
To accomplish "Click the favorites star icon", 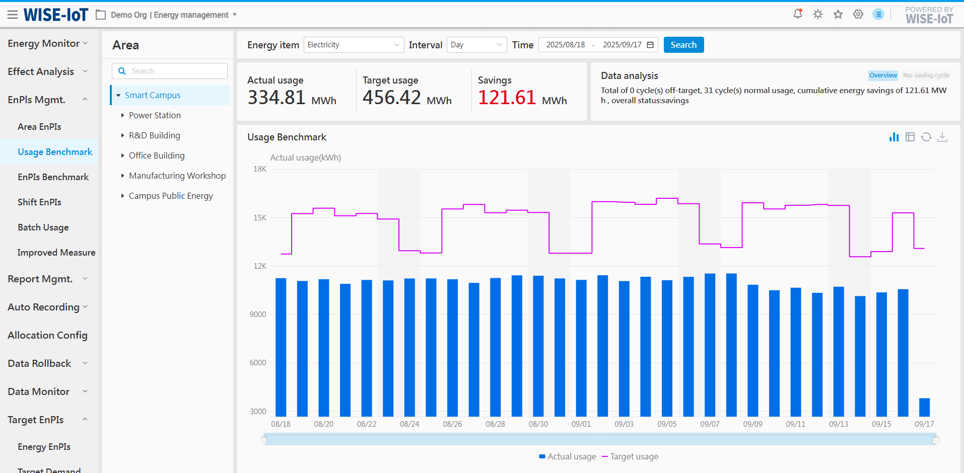I will pyautogui.click(x=838, y=14).
